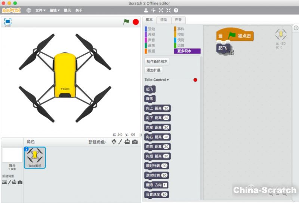The width and height of the screenshot is (299, 203).
Task: Click the yellow Tello drone on the stage
Action: point(65,78)
